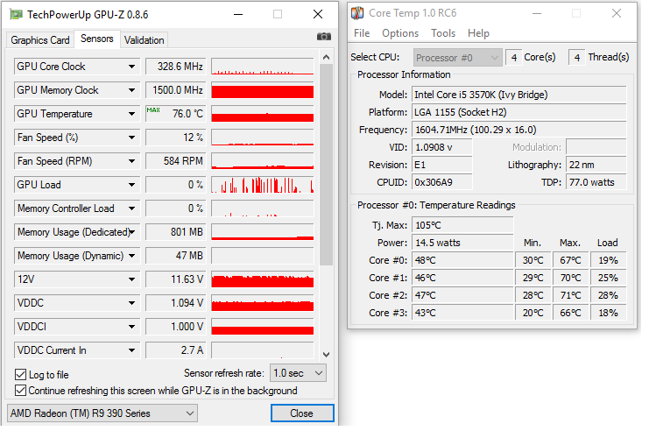Expand the Memory Controller Load dropdown
This screenshot has height=445, width=649.
131,208
